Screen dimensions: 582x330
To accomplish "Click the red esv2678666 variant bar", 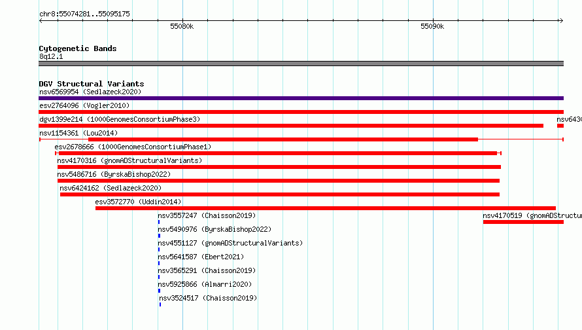I will point(278,153).
